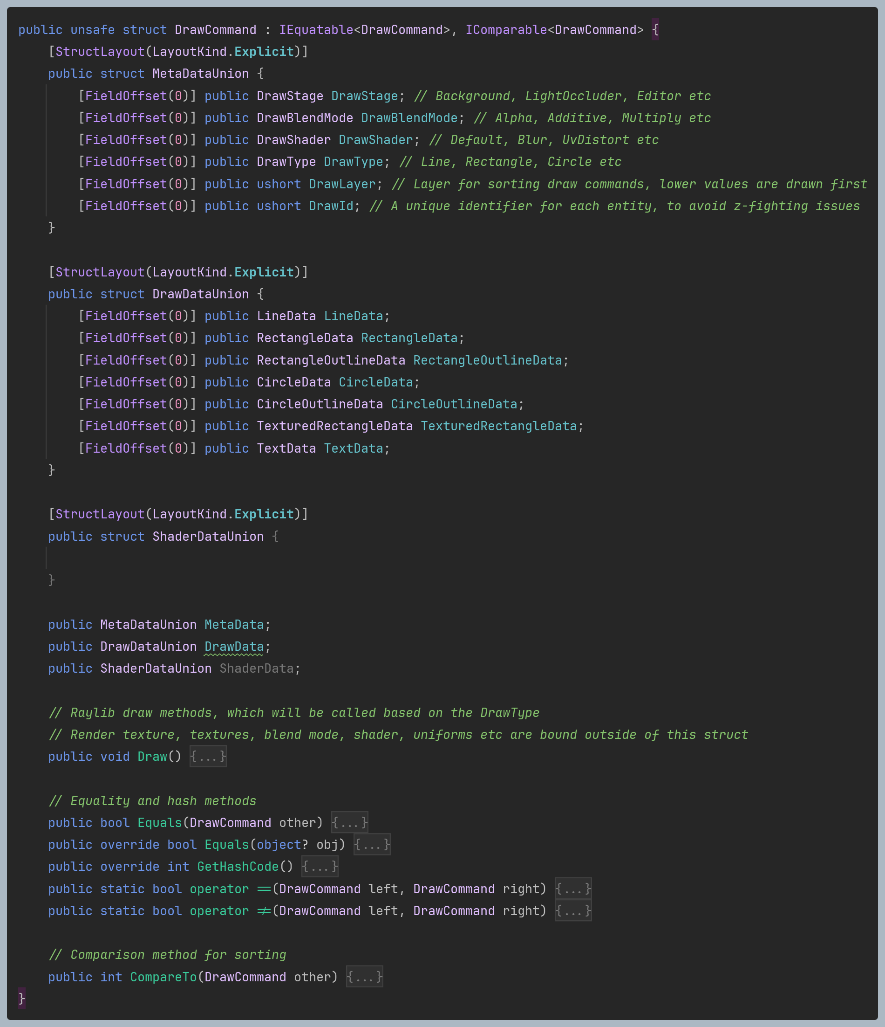Click the MetaDataUnion struct name declaration
The width and height of the screenshot is (885, 1027).
tap(201, 74)
